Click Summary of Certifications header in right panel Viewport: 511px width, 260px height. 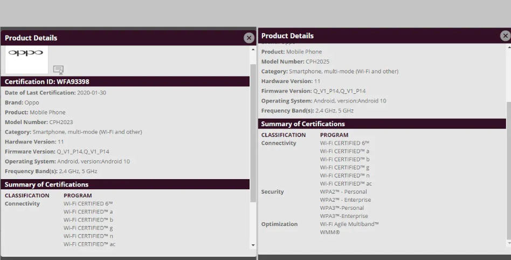(303, 124)
